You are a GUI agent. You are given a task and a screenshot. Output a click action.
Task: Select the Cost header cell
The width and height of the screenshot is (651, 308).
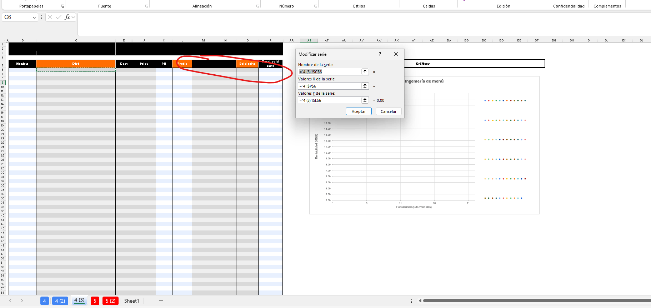(x=124, y=64)
